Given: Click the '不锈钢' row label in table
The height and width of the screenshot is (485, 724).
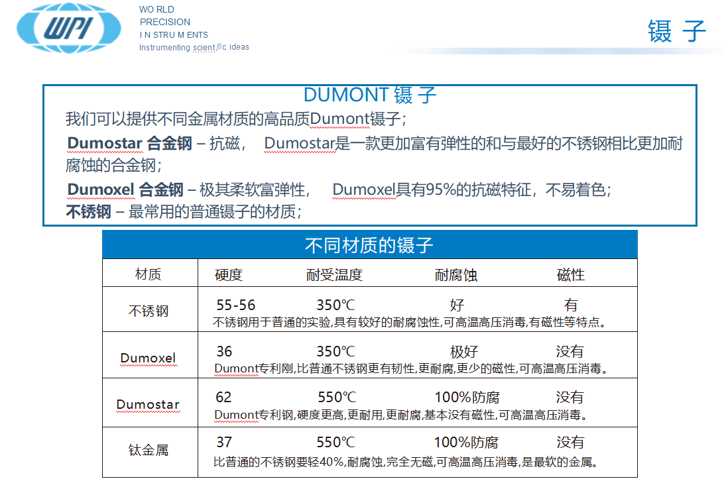Looking at the screenshot, I should [149, 311].
